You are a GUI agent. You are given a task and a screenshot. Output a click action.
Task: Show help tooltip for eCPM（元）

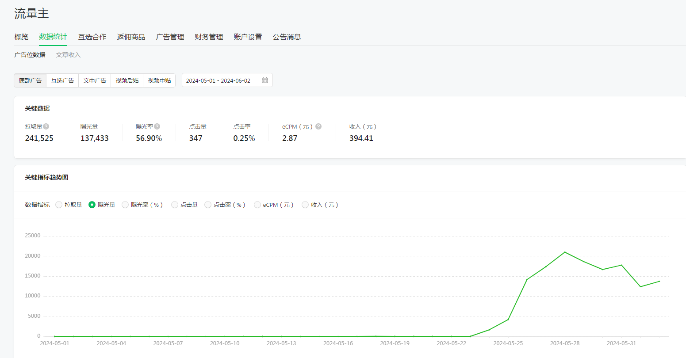(x=318, y=126)
